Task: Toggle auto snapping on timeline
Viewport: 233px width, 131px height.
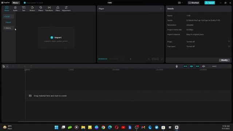Action: point(191,66)
